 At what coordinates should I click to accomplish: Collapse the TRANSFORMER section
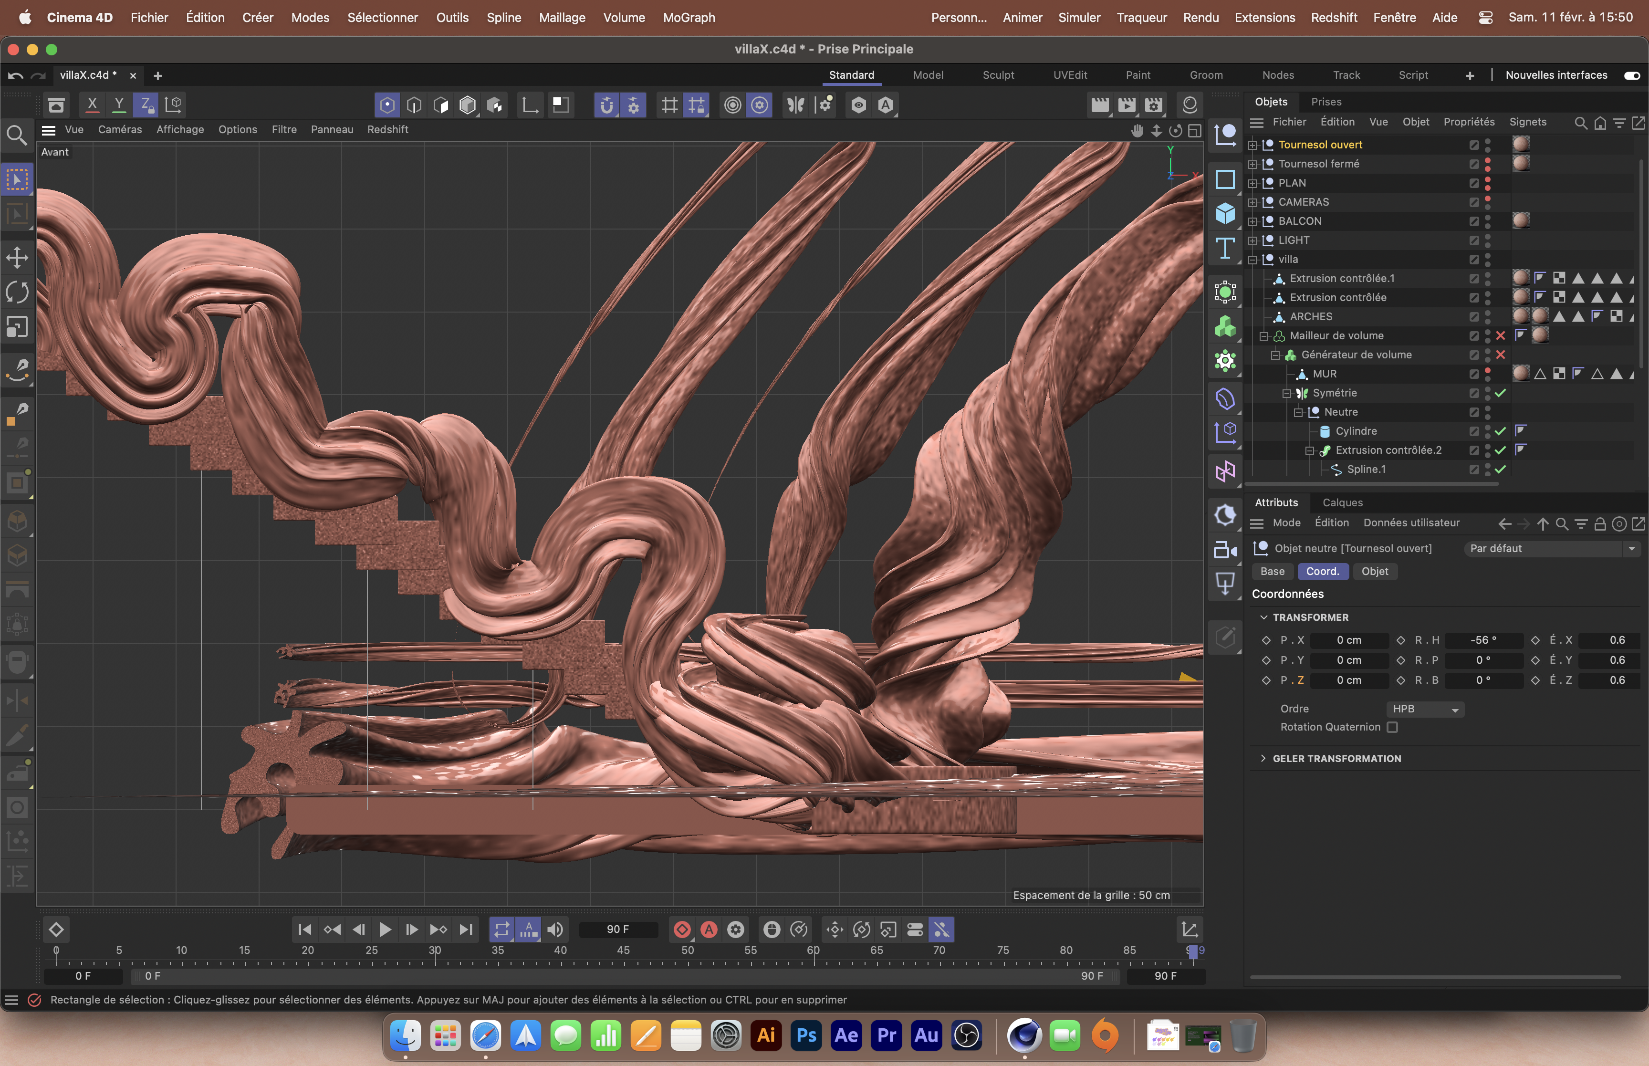click(x=1263, y=617)
